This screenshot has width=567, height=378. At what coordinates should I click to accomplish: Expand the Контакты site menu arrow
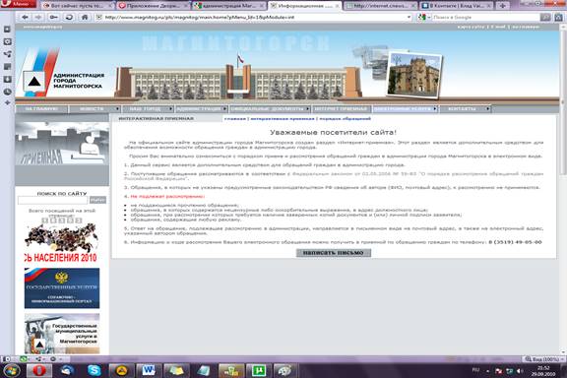coord(488,108)
